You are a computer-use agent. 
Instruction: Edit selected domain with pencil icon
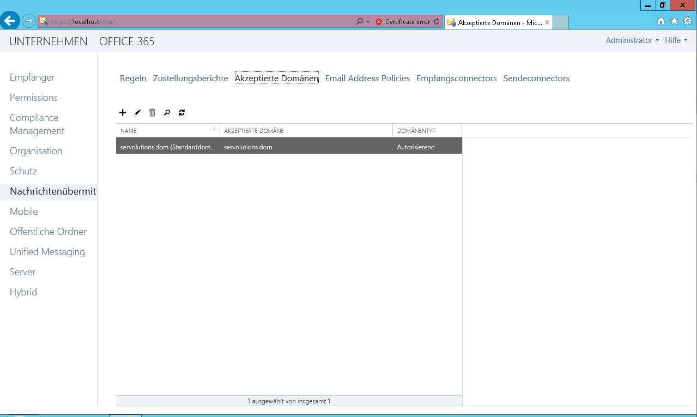(x=137, y=112)
